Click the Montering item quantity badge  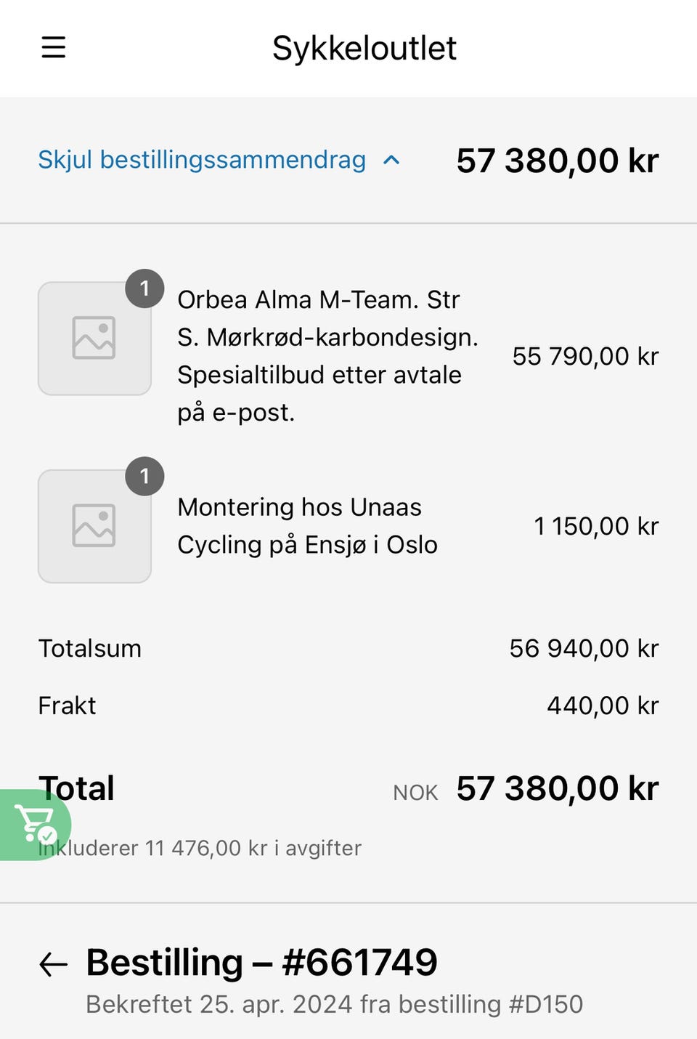pyautogui.click(x=144, y=476)
